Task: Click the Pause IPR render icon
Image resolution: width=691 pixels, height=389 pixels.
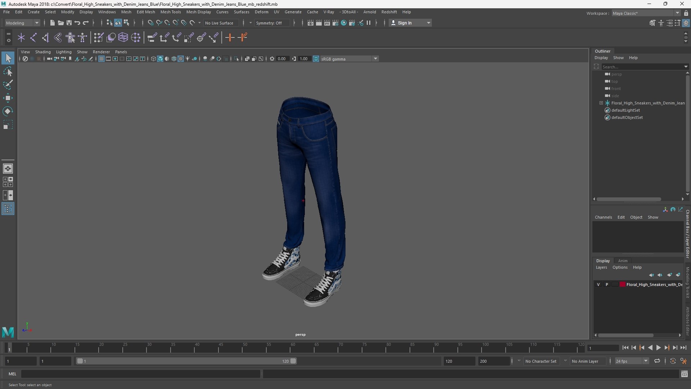Action: (369, 23)
